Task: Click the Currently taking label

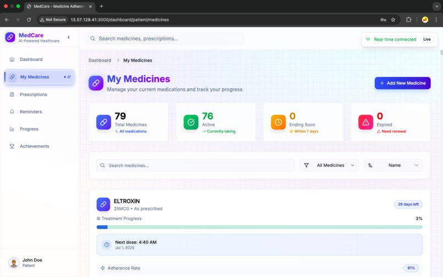Action: [221, 131]
